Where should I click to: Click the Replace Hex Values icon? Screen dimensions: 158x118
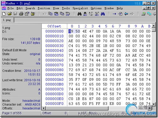click(97, 14)
